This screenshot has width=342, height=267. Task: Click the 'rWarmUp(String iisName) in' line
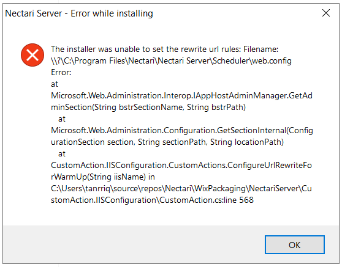click(103, 177)
